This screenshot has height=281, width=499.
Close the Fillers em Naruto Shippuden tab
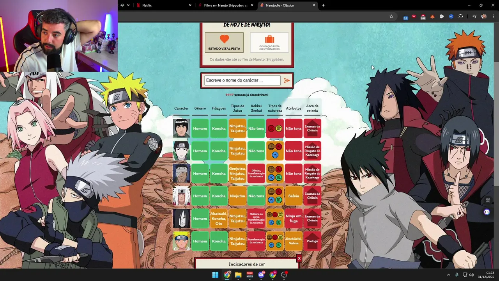[x=252, y=5]
